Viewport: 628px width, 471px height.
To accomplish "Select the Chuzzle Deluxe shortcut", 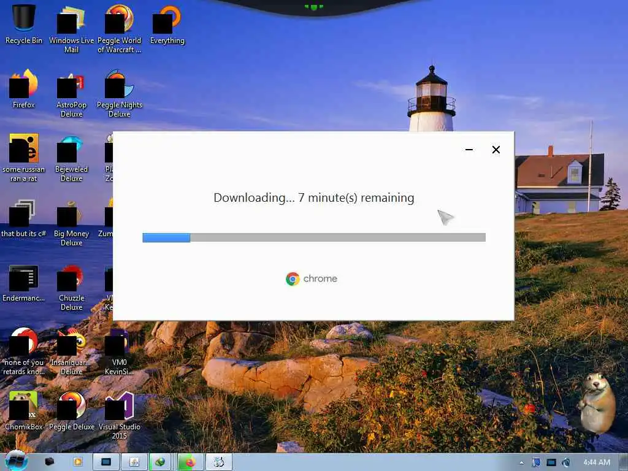I will [71, 286].
